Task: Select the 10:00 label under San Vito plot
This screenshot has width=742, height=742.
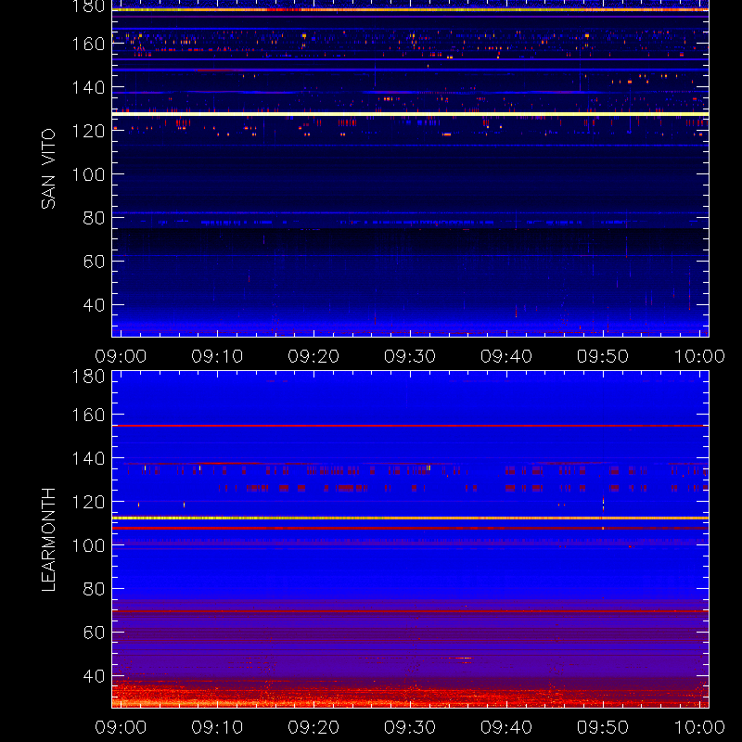Action: point(699,356)
